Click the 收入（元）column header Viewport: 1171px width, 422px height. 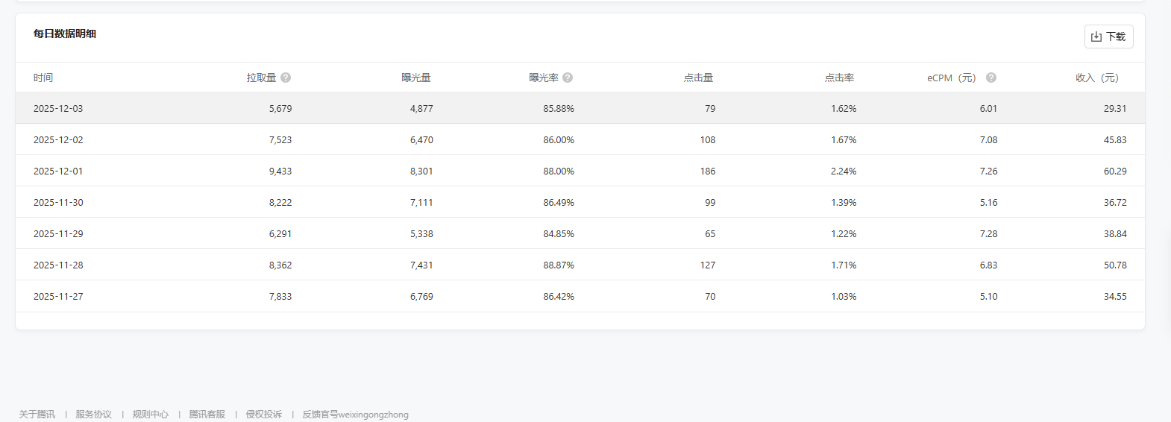tap(1097, 78)
